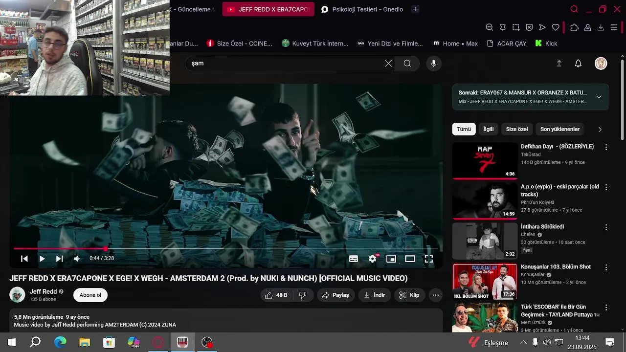The image size is (626, 352).
Task: Skip to next video in player
Action: click(59, 259)
